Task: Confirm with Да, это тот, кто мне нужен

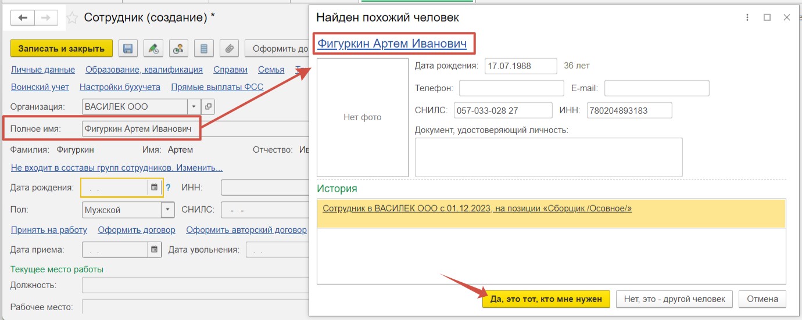Action: tap(546, 299)
